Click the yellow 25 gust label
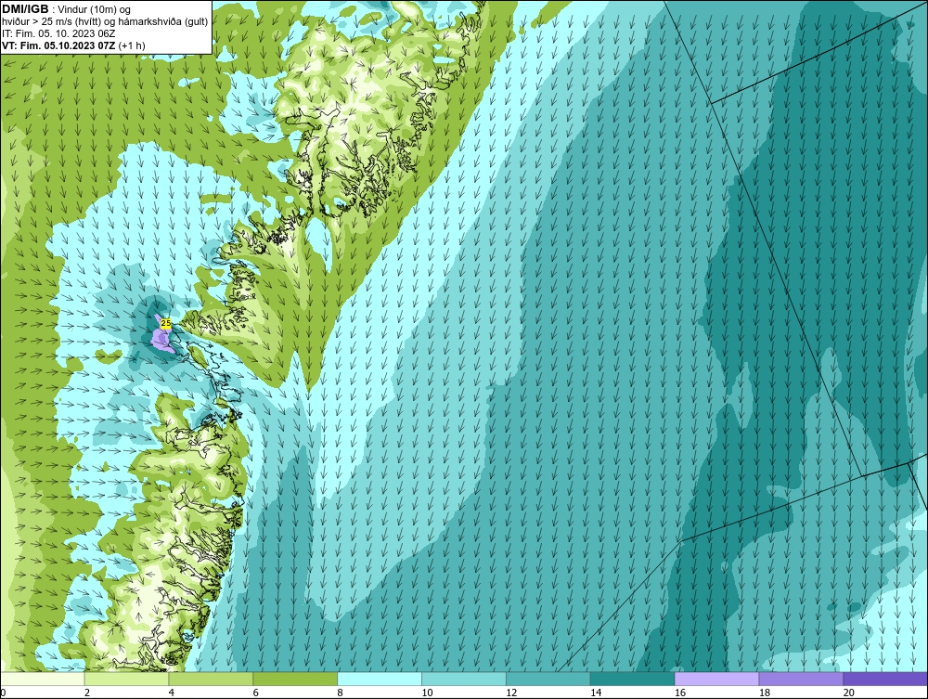928x699 pixels. (166, 323)
